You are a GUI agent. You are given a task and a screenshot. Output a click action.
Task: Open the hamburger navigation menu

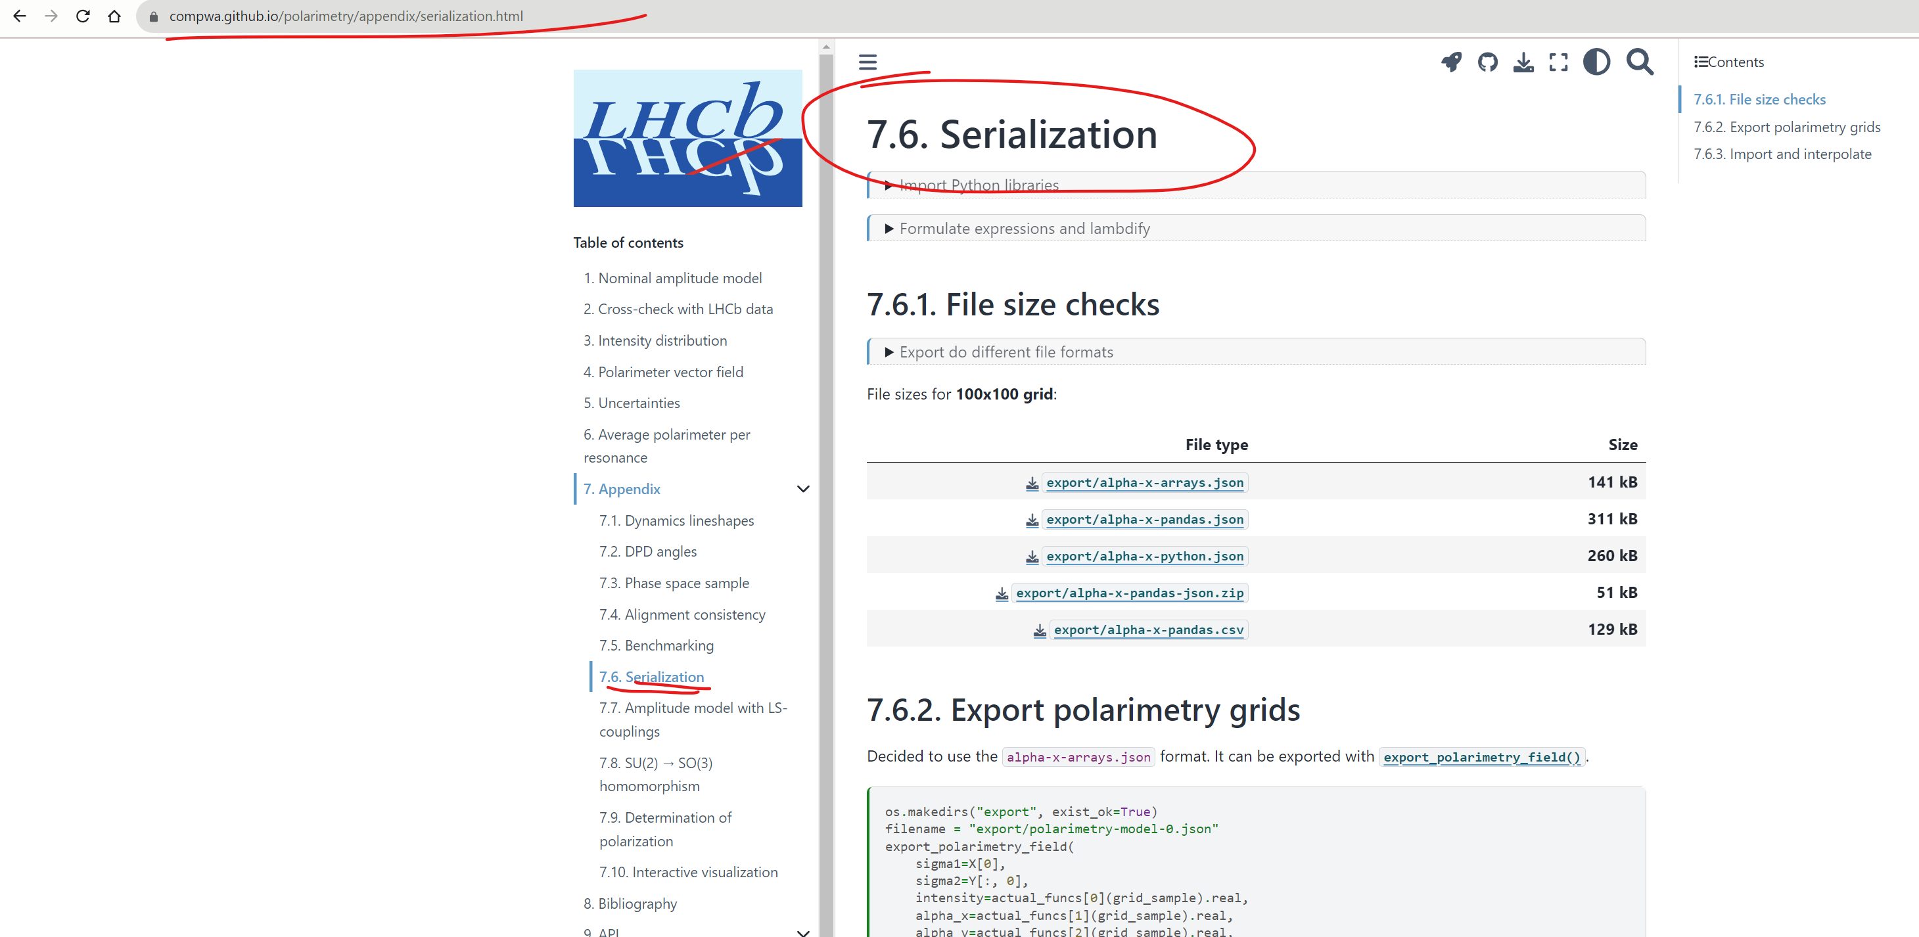pyautogui.click(x=867, y=62)
